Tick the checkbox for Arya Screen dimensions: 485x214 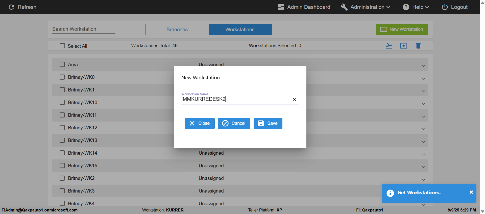62,64
